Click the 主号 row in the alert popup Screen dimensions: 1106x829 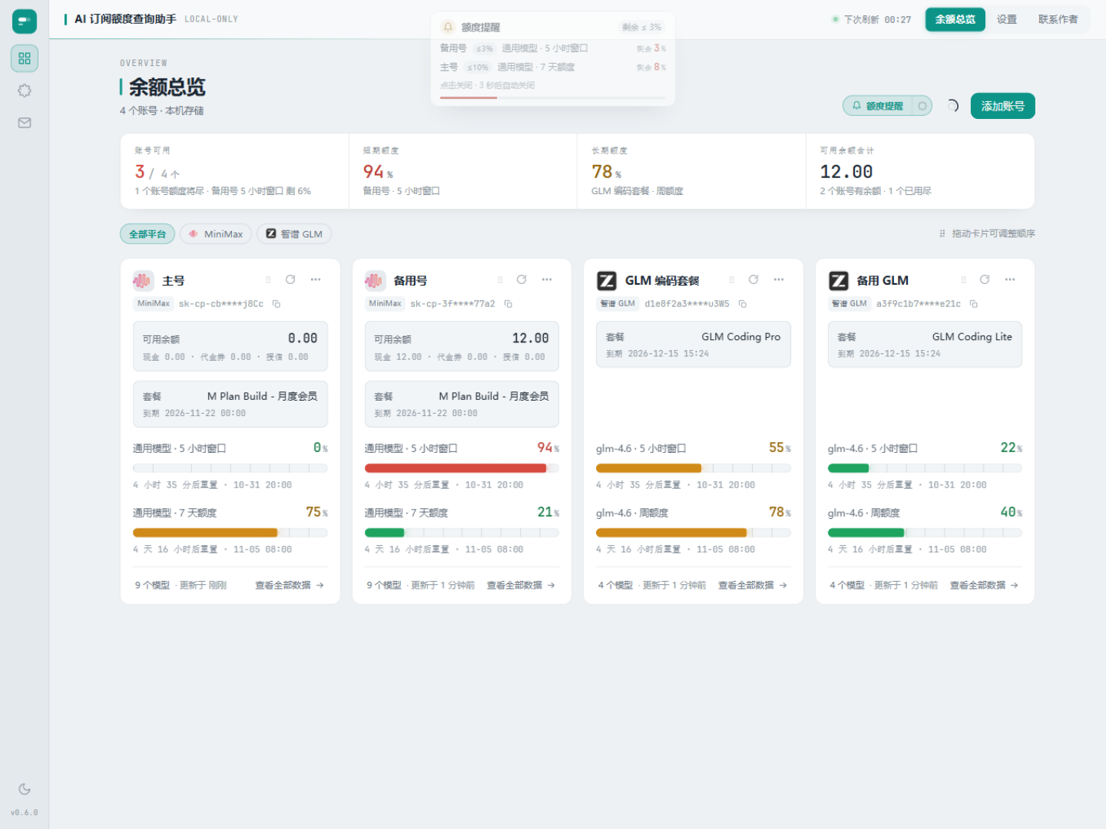pyautogui.click(x=553, y=68)
